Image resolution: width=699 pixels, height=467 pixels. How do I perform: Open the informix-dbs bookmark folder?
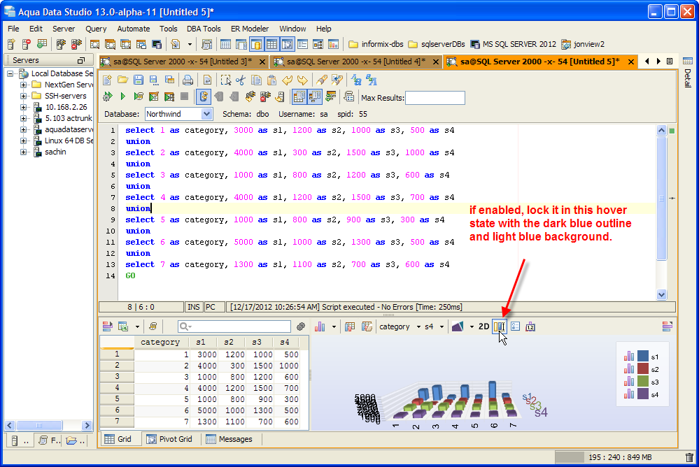click(x=376, y=44)
